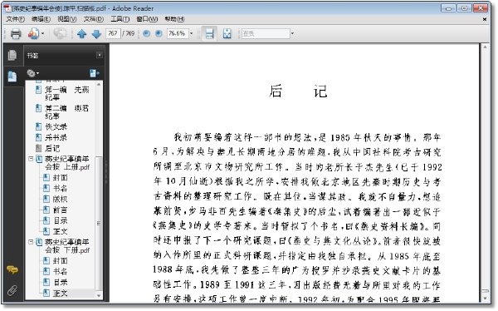498x311 pixels.
Task: Toggle fit one full page view icon
Action: click(x=227, y=33)
